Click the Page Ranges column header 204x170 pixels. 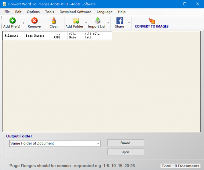pyautogui.click(x=38, y=36)
